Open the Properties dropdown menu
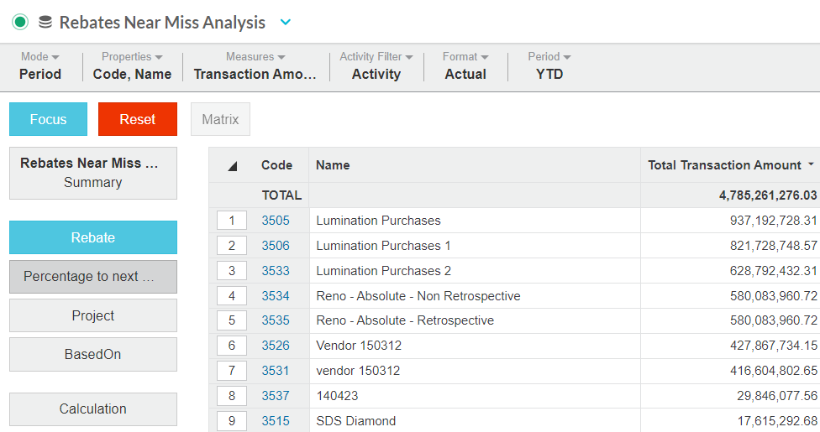 click(x=132, y=65)
